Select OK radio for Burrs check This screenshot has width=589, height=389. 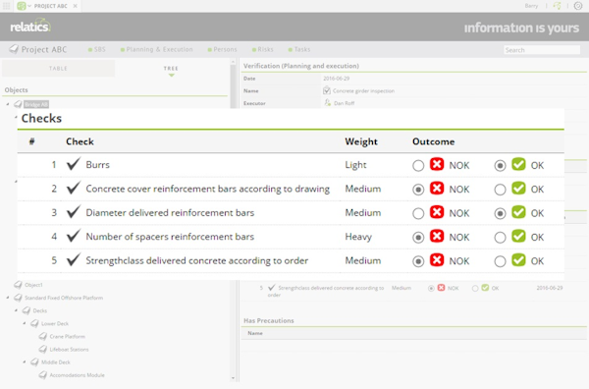500,166
